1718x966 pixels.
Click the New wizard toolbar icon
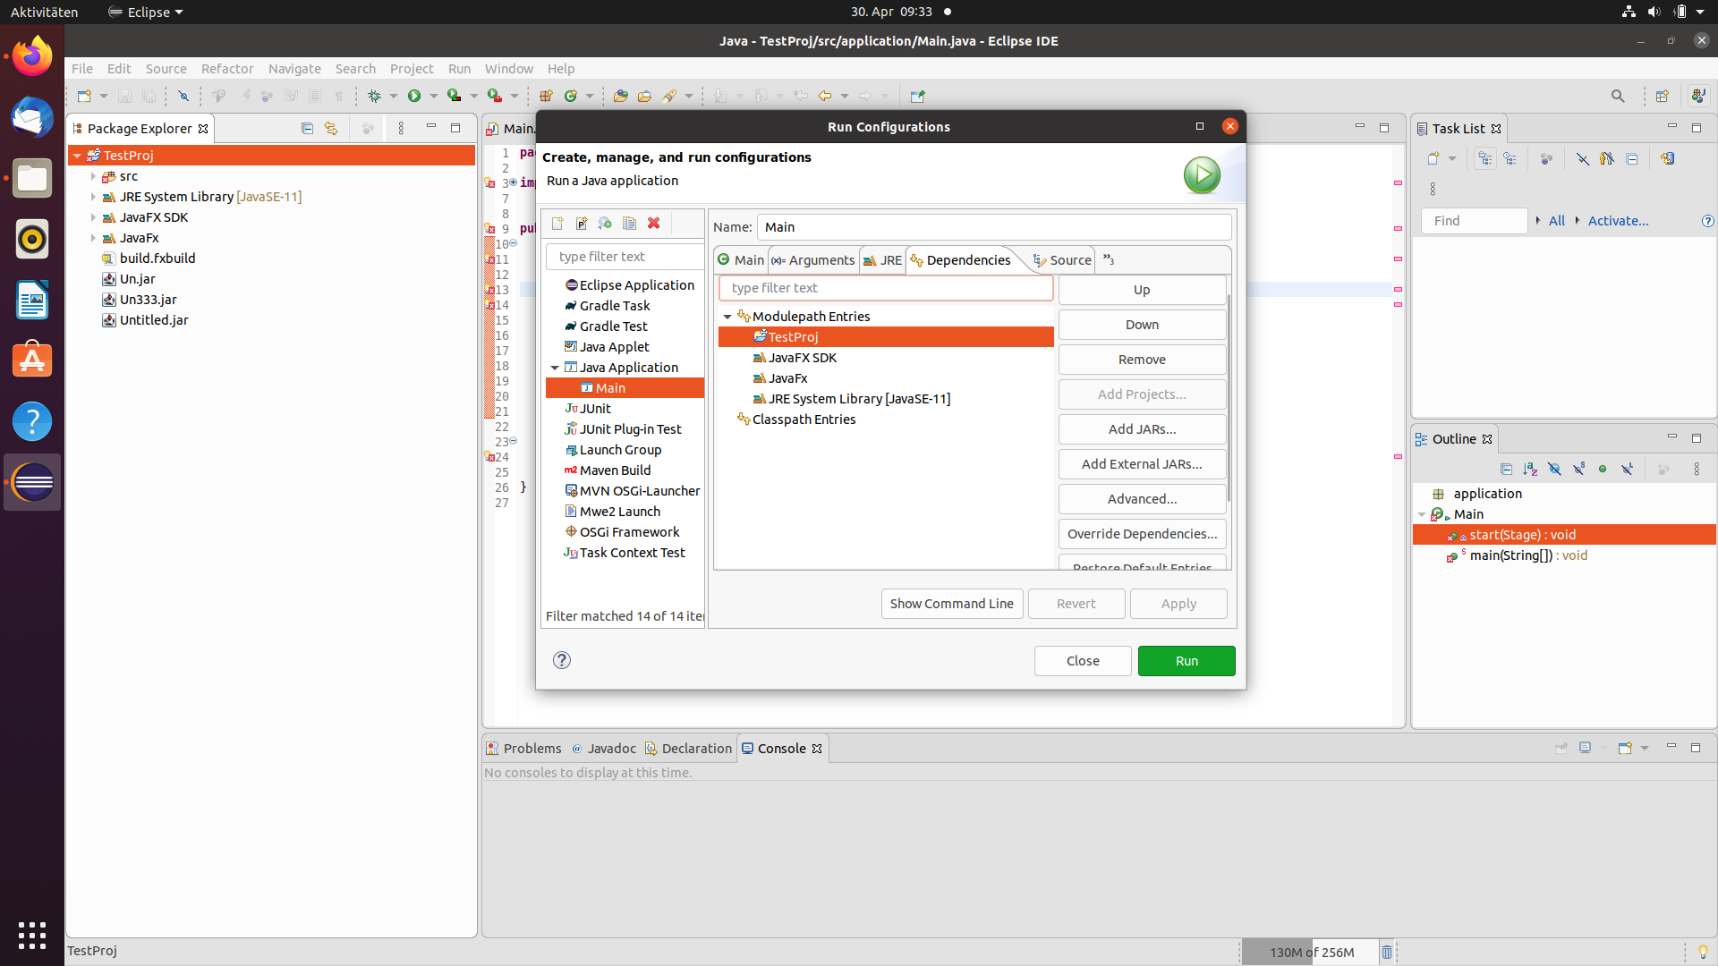click(84, 96)
